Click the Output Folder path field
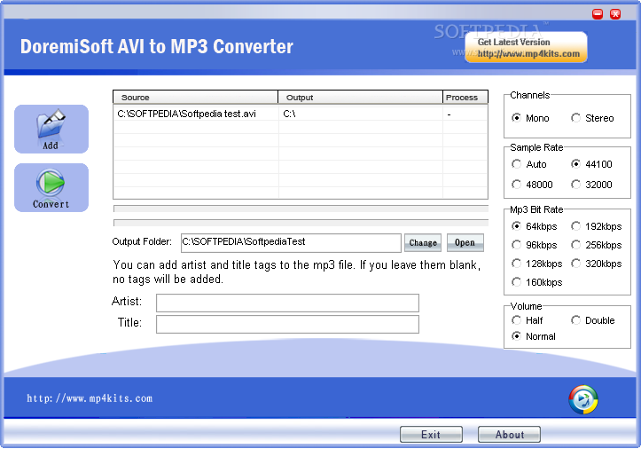641x449 pixels. (x=291, y=243)
